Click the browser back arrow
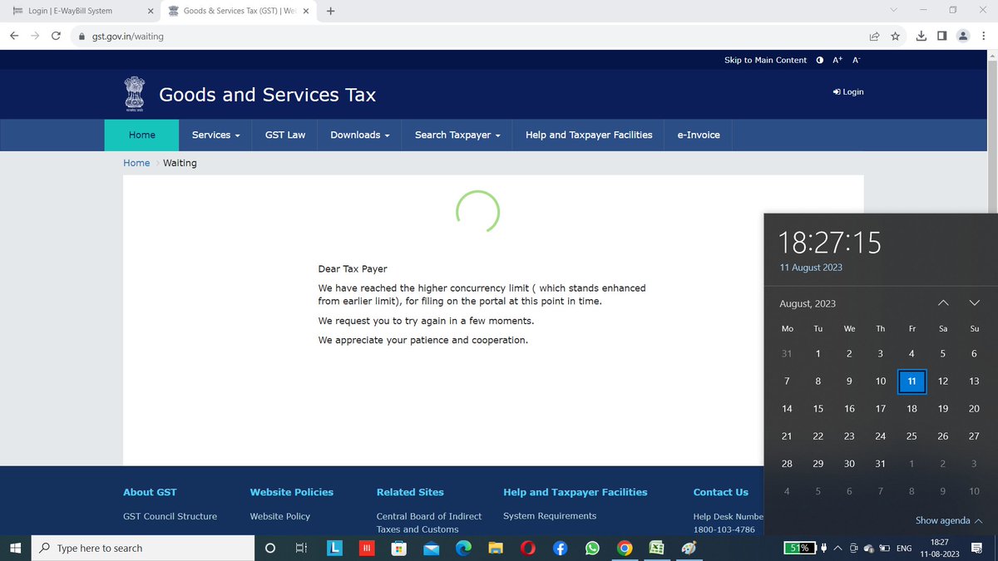Viewport: 998px width, 561px height. tap(14, 37)
